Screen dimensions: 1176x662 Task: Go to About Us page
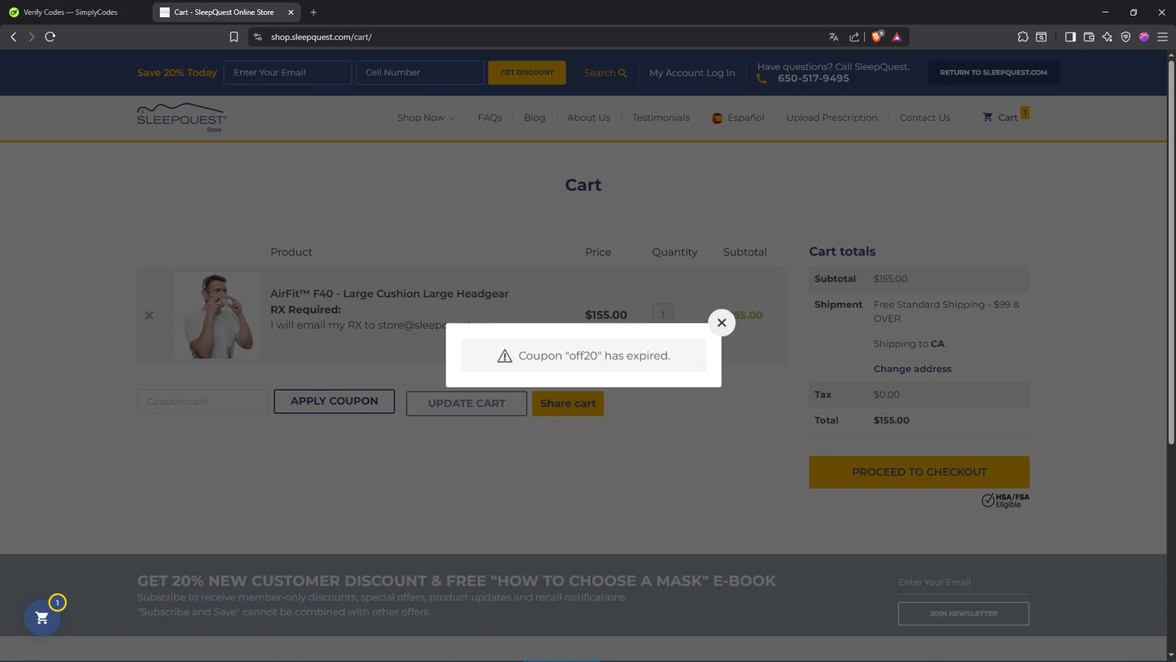[589, 118]
